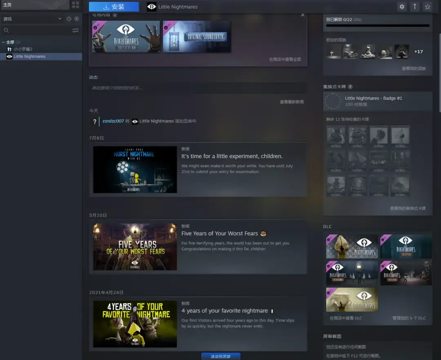Screen dimensions: 441x360
Task: Click the 剩余 12 张待收集的卡牌 text
Action: click(x=347, y=119)
